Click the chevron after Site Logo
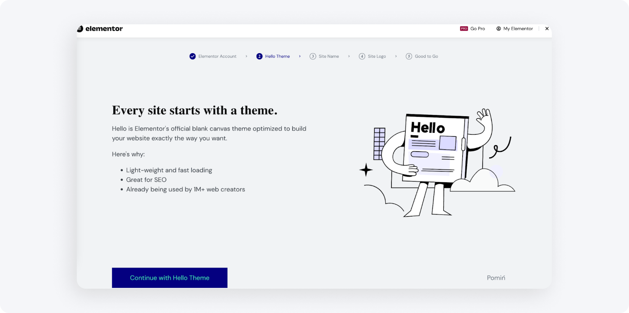Screen dimensions: 629x313 click(x=396, y=56)
